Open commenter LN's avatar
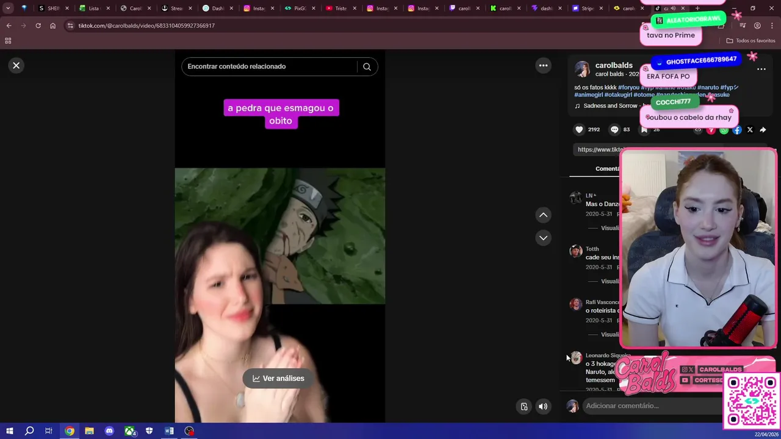This screenshot has width=781, height=439. [575, 198]
